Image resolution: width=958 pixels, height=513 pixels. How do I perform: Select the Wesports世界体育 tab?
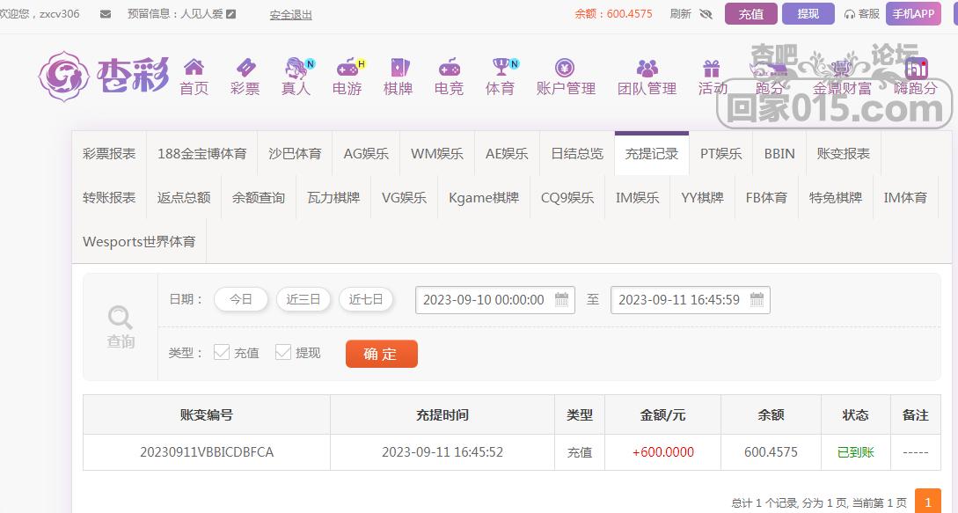139,241
